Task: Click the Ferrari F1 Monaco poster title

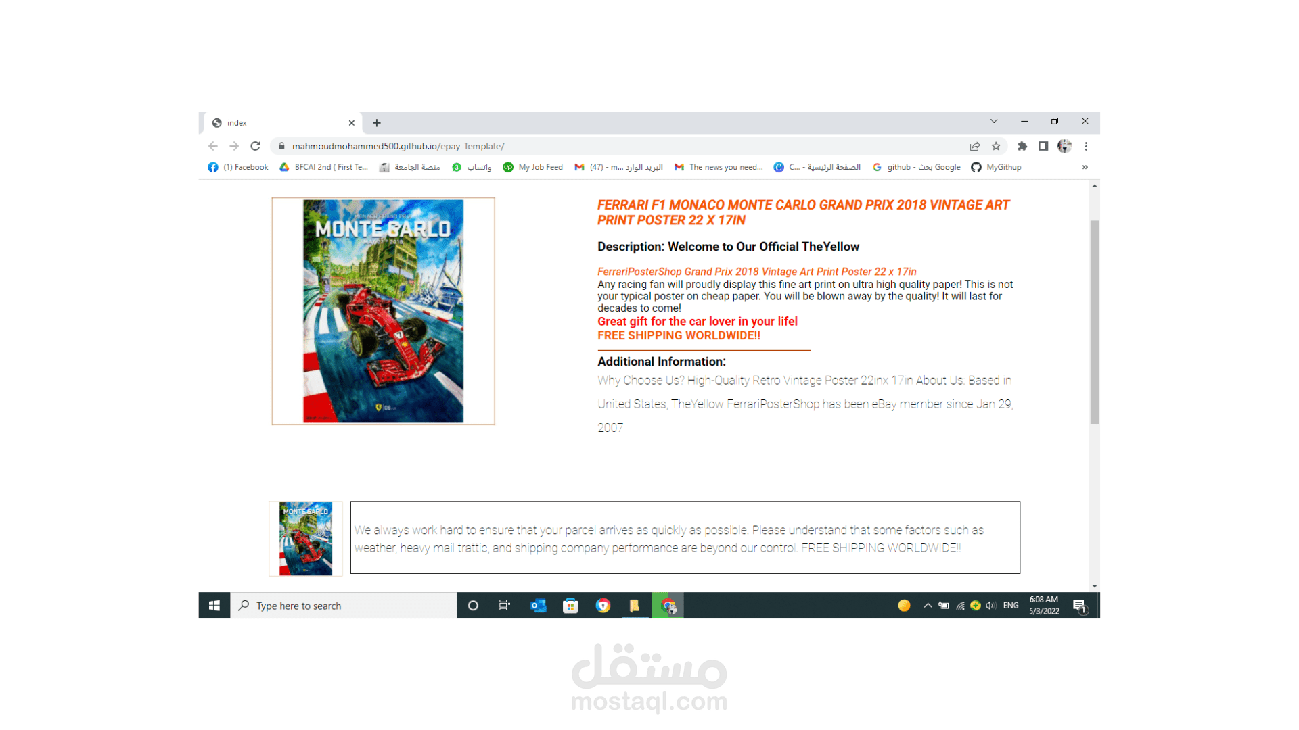Action: coord(803,212)
